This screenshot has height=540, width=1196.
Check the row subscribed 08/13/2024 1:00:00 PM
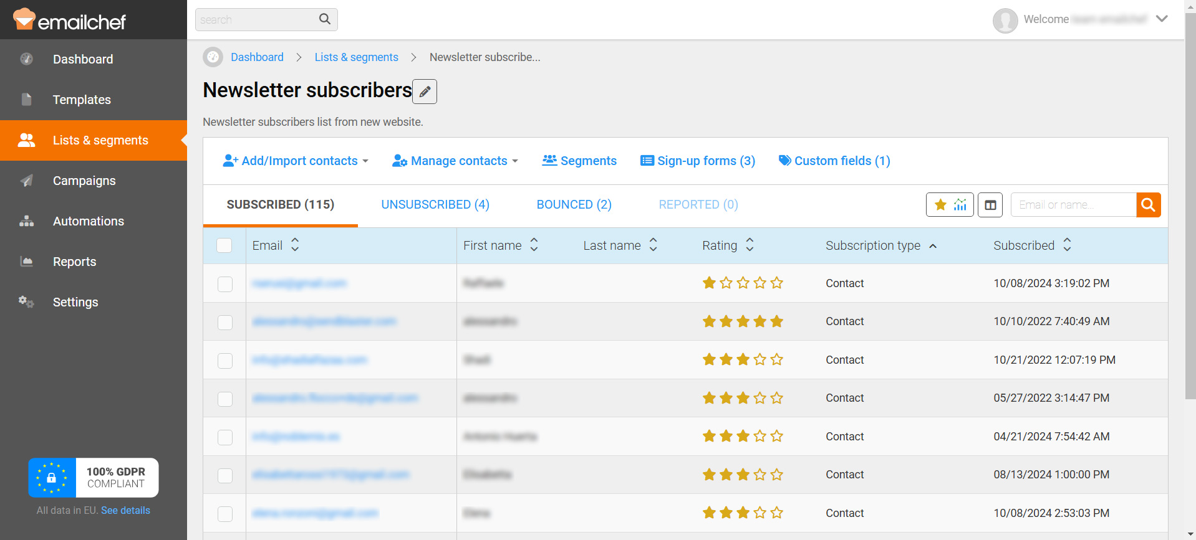[x=225, y=475]
